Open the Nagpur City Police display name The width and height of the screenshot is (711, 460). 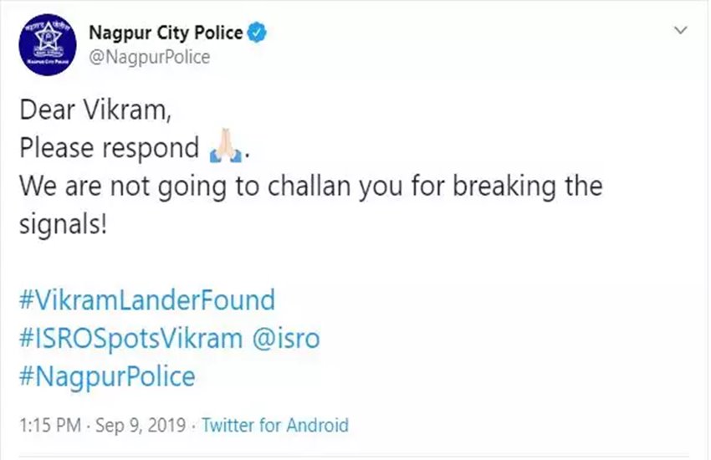coord(166,33)
